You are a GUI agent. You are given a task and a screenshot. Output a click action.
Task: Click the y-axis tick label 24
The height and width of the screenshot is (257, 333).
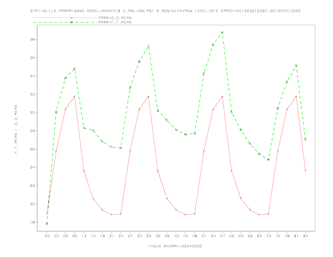32,168
